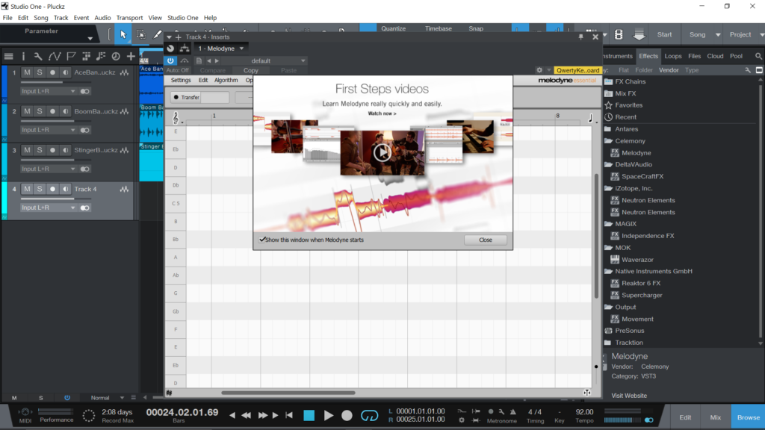Viewport: 765px width, 430px height.
Task: Click the SpaceCraftFX plugin entry
Action: coord(642,176)
